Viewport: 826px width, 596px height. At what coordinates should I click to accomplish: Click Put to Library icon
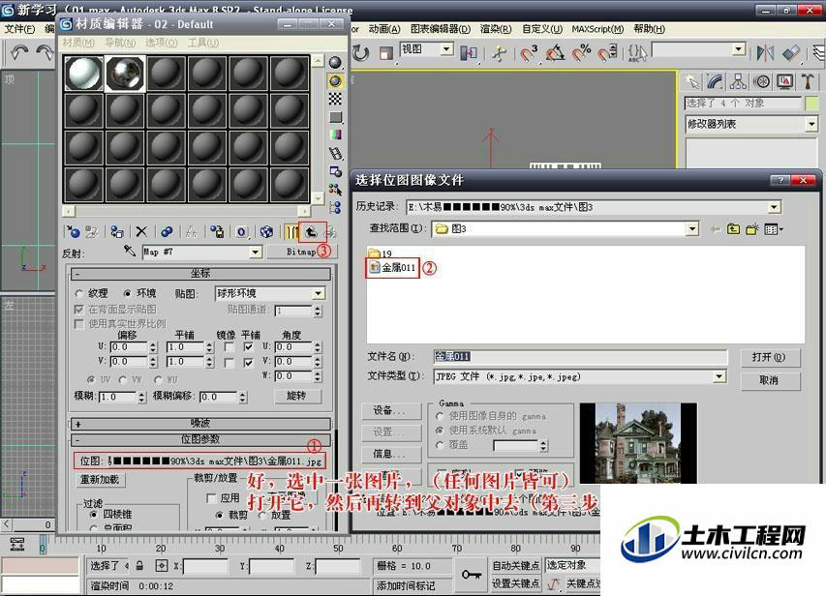click(x=217, y=231)
